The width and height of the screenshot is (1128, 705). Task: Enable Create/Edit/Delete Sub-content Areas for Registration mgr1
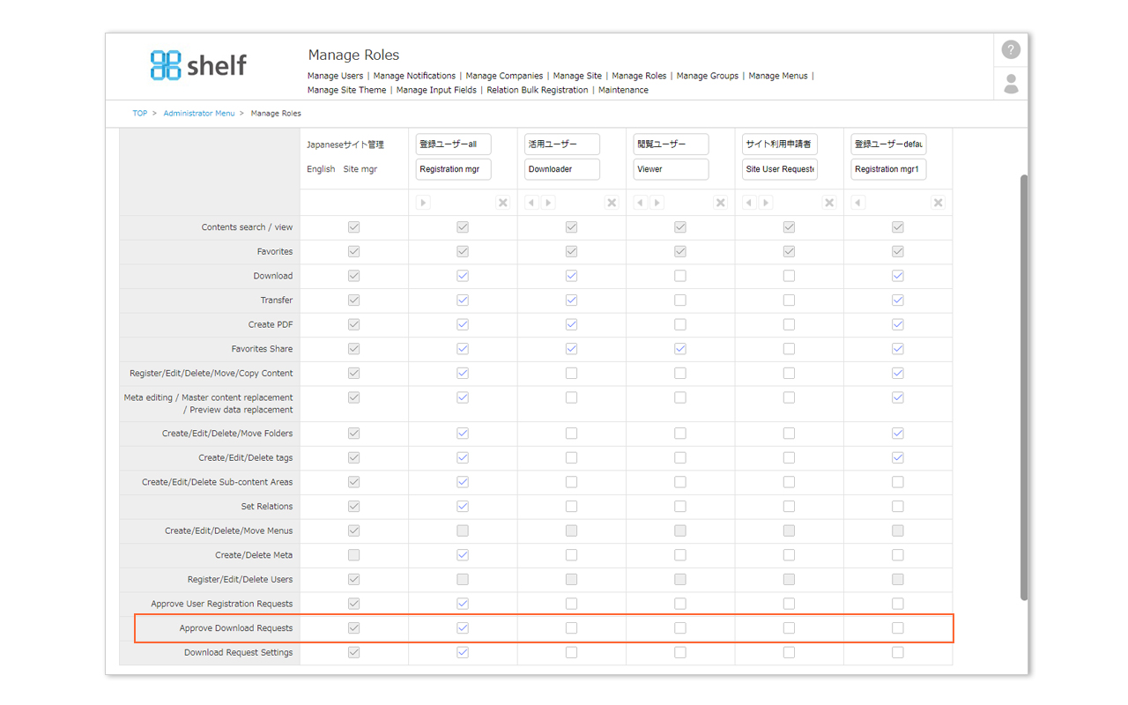click(897, 482)
